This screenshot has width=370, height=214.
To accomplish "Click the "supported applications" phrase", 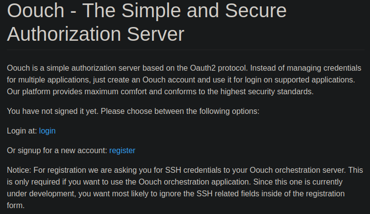I will tap(310, 80).
